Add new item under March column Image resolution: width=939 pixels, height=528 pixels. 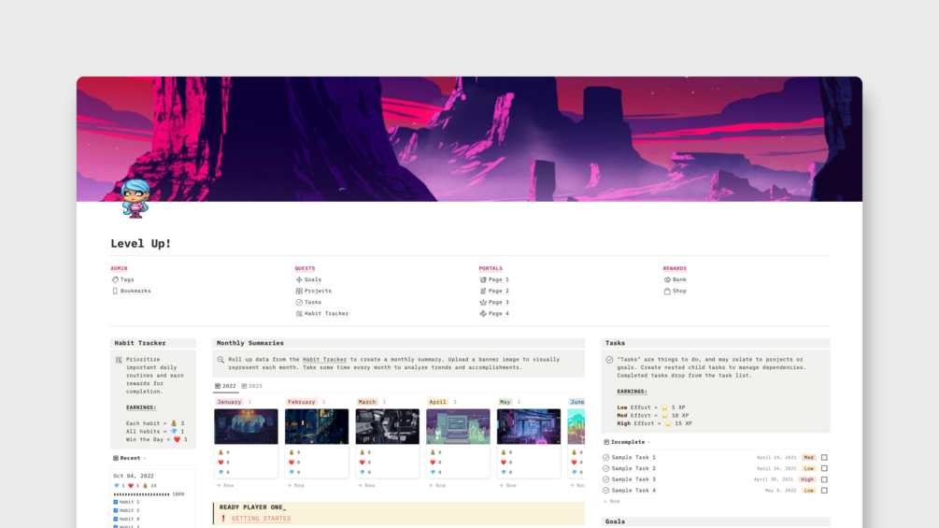pyautogui.click(x=366, y=486)
